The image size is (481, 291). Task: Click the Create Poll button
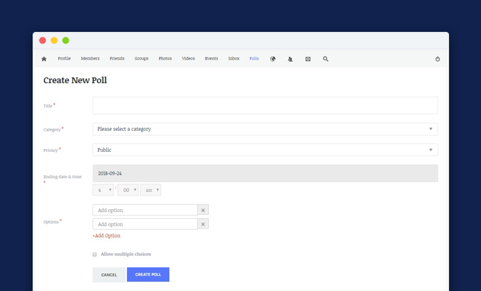(x=148, y=274)
